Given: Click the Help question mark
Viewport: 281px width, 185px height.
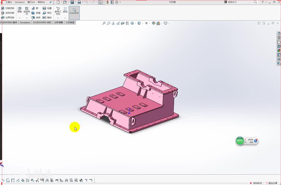Looking at the screenshot, I should (262, 2).
